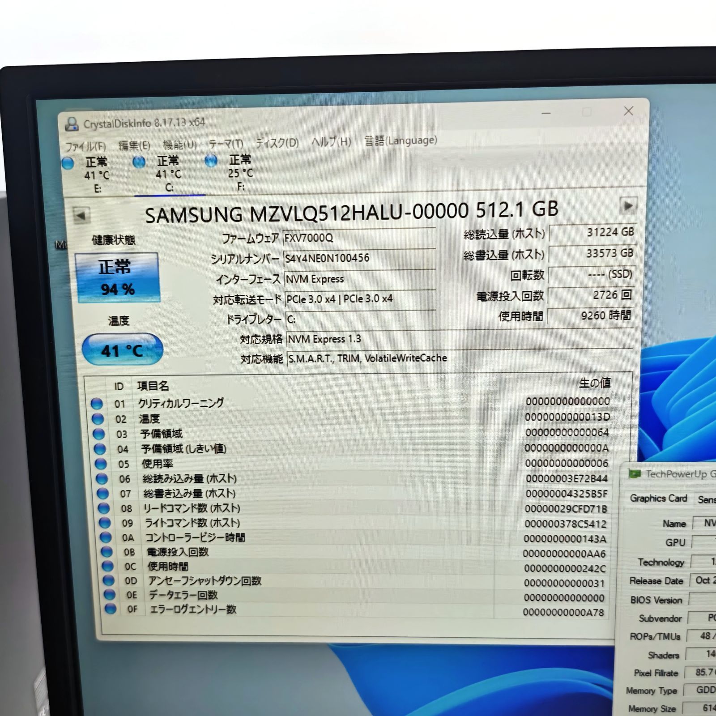This screenshot has height=716, width=716.
Task: Open the テーマ(T) menu
Action: pyautogui.click(x=226, y=144)
